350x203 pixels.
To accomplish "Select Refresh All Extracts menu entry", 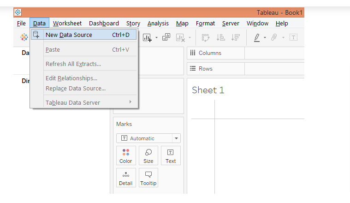I will (x=84, y=64).
